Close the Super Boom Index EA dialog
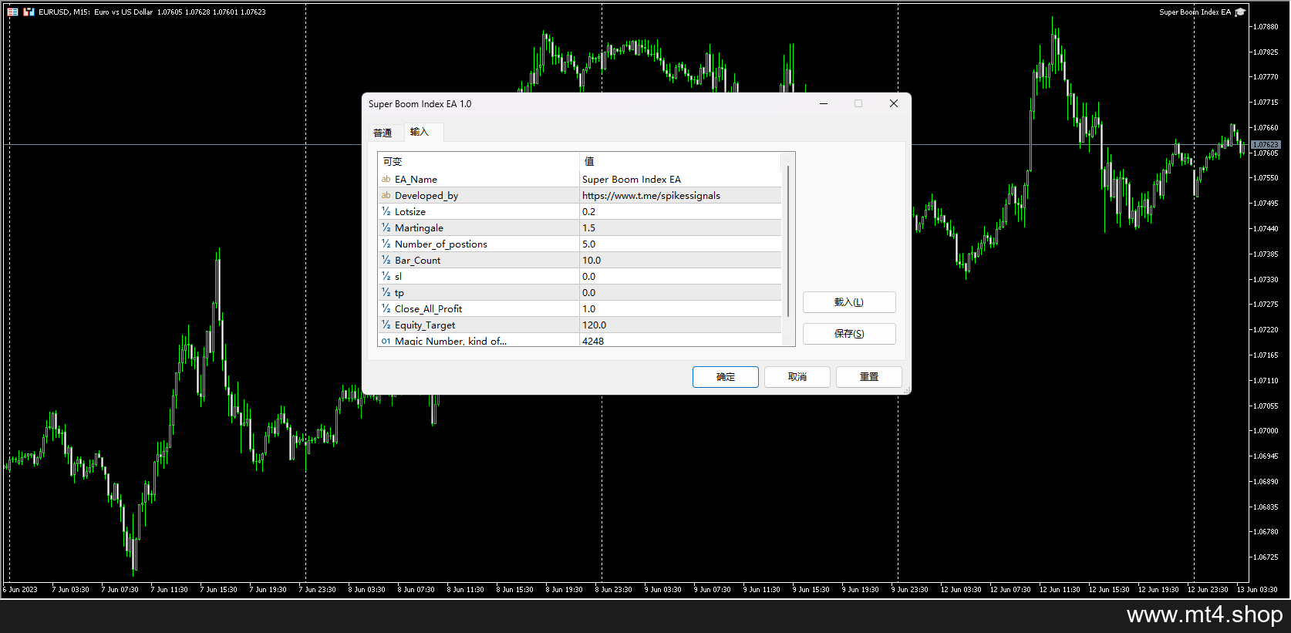1291x633 pixels. [x=893, y=104]
